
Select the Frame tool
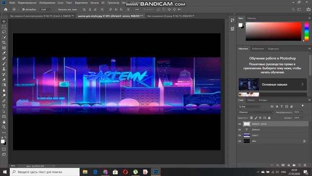pyautogui.click(x=4, y=48)
